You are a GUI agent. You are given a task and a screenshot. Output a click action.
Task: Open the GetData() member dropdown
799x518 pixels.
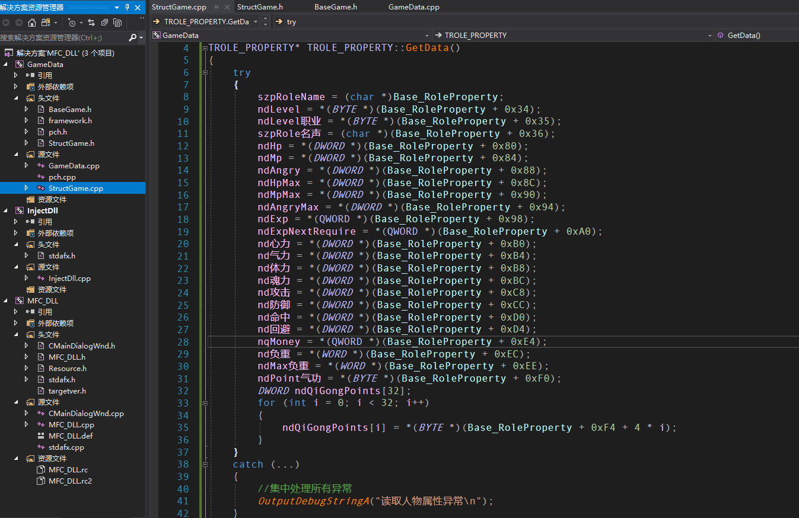click(x=757, y=35)
